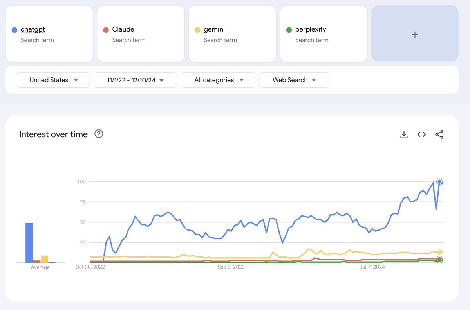
Task: Download the Interest over time data
Action: (x=404, y=134)
